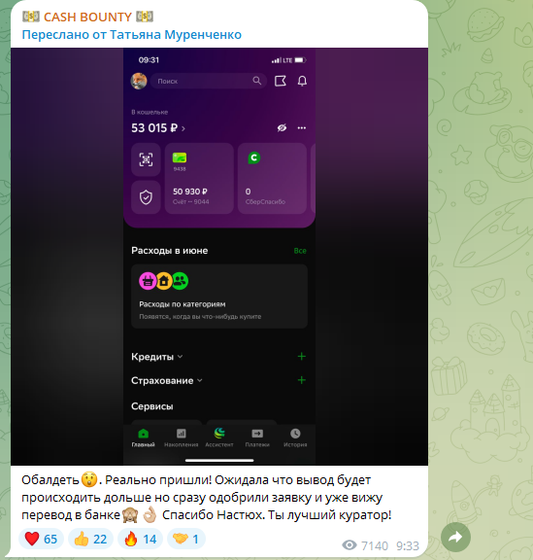This screenshot has height=560, width=533.
Task: Switch to the Платежи tab
Action: [257, 437]
